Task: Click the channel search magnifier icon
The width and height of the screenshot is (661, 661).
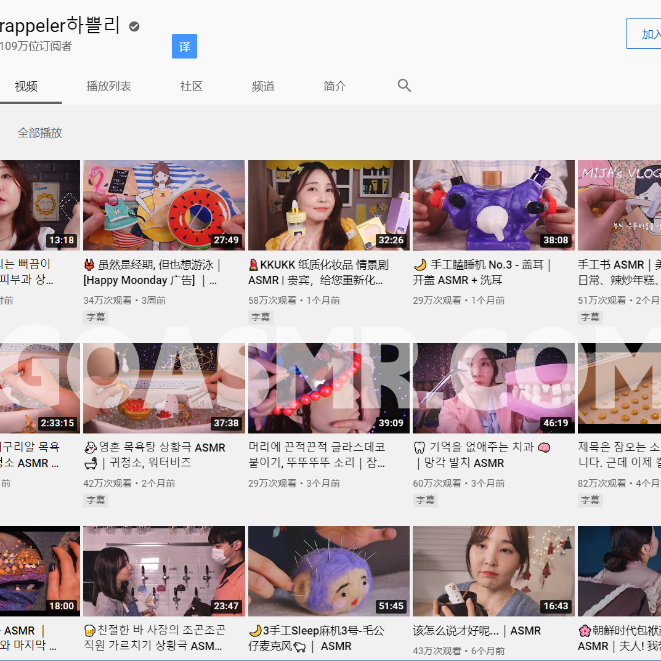Action: click(x=404, y=85)
